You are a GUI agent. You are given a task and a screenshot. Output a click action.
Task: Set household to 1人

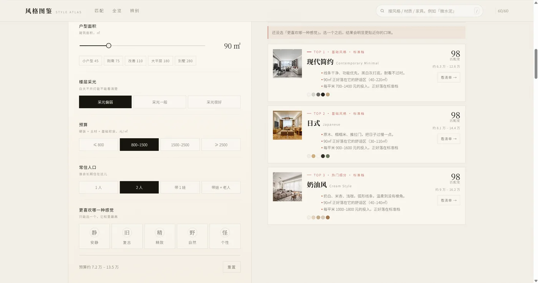coord(98,187)
